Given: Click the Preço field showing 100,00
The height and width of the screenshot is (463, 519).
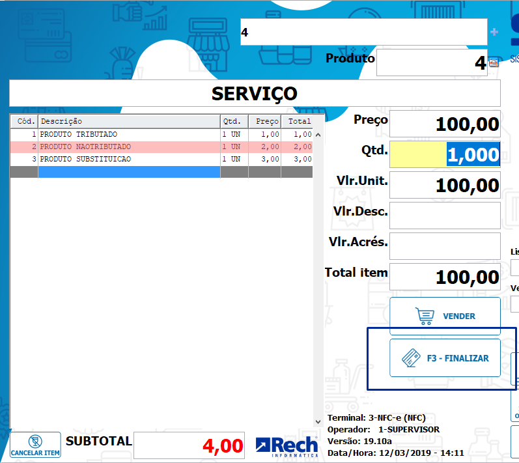Looking at the screenshot, I should 445,124.
